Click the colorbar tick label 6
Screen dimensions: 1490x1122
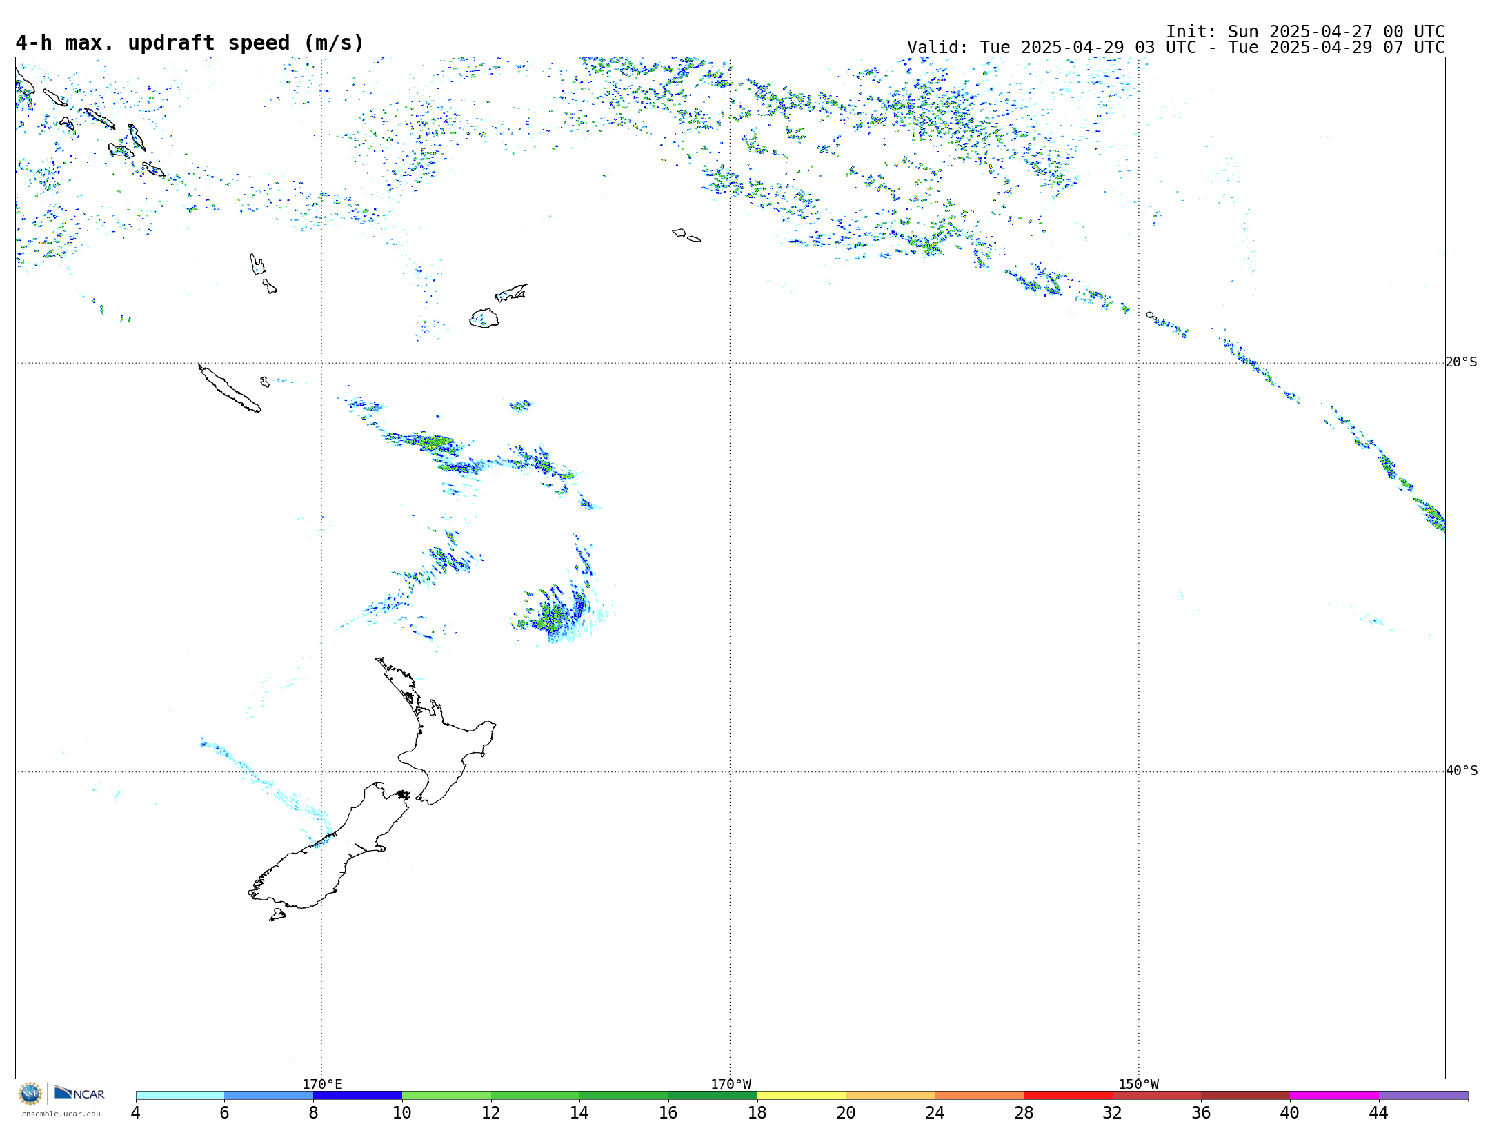click(x=224, y=1113)
